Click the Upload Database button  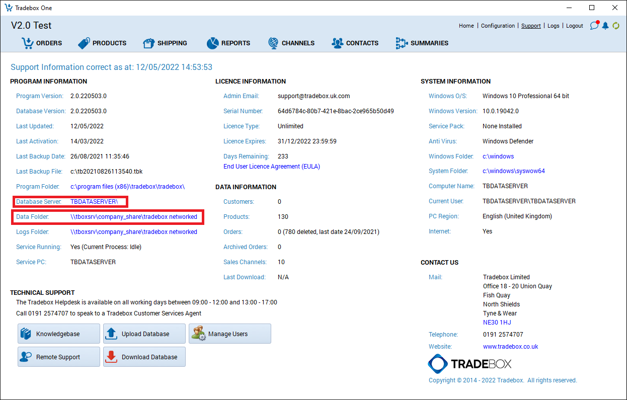coord(144,334)
